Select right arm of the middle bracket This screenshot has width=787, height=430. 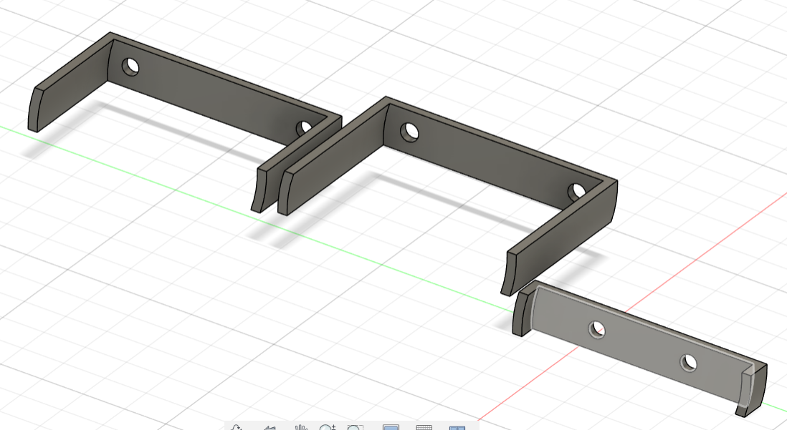tap(561, 235)
